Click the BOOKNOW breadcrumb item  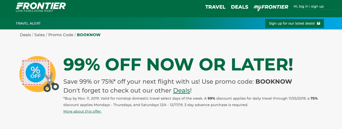coord(89,35)
